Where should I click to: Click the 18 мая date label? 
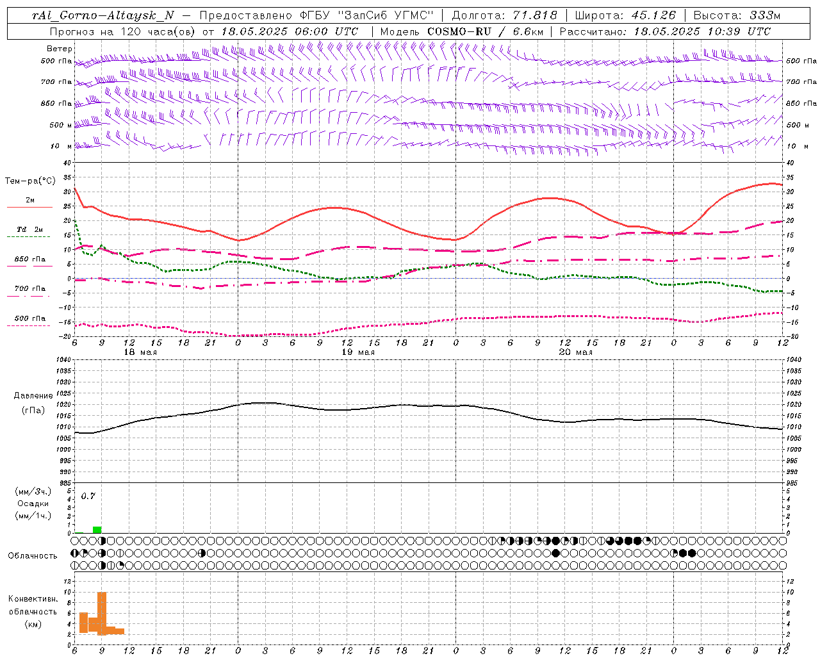pos(140,352)
